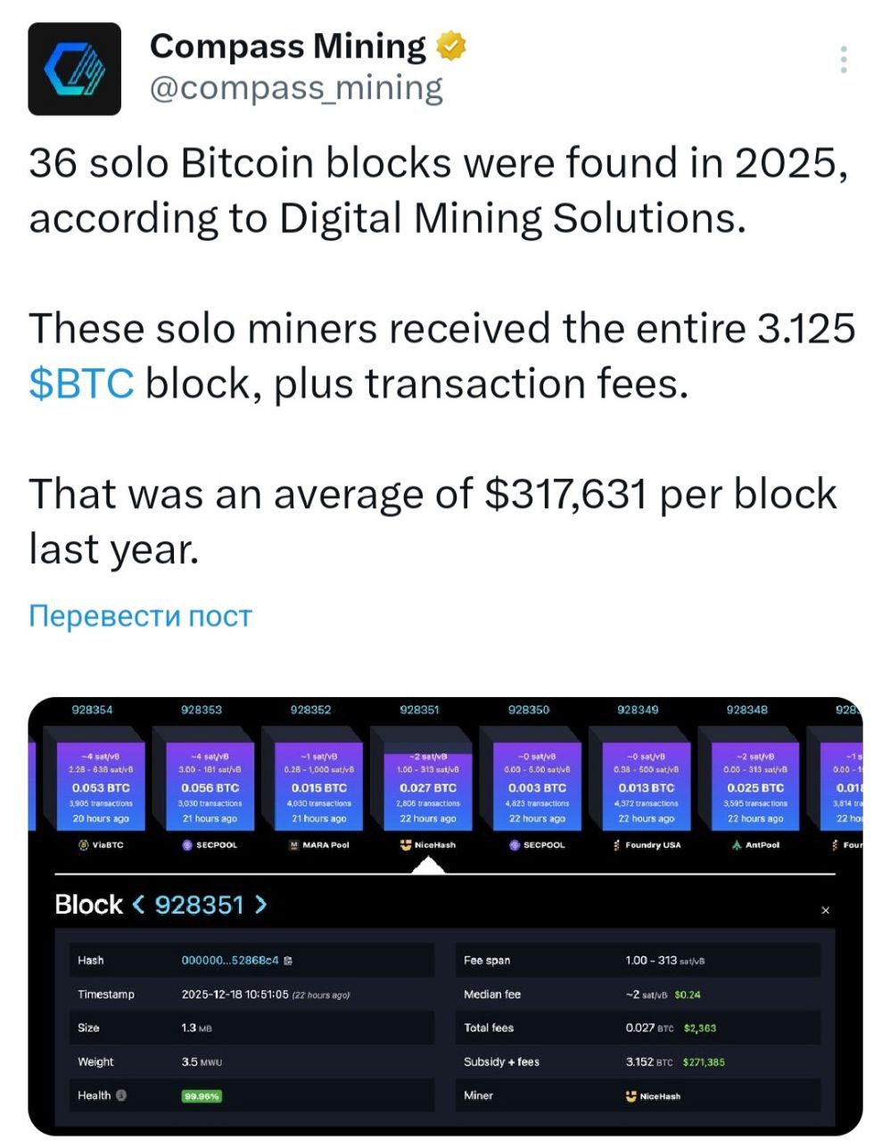Click the green 99.96% health indicator
This screenshot has height=1141, width=890.
click(202, 1096)
